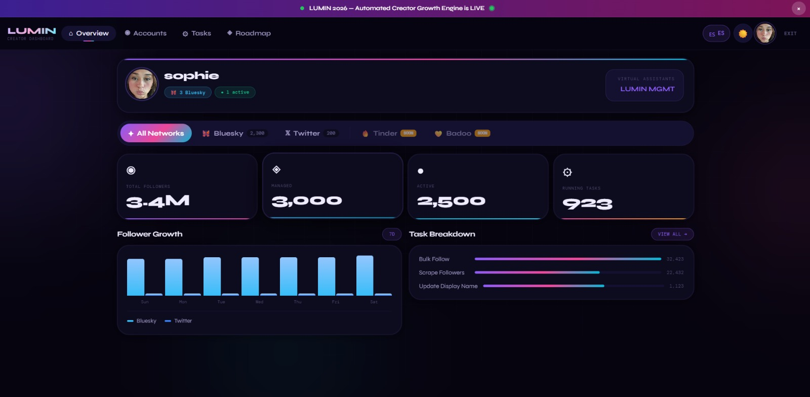Click sophie's profile picture
Screen dimensions: 810x397
coord(142,84)
